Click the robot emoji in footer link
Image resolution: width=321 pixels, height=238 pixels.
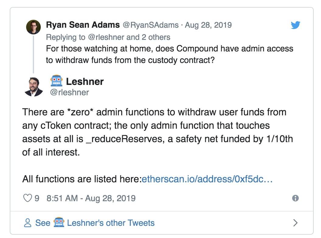pos(59,222)
